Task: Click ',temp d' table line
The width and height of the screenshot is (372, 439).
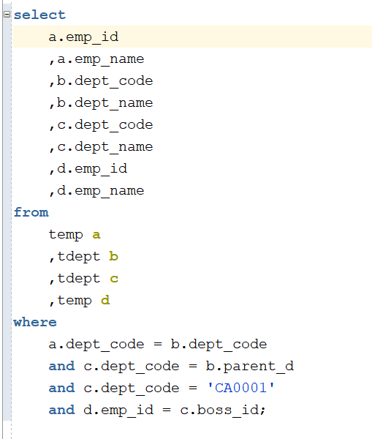Action: click(79, 301)
